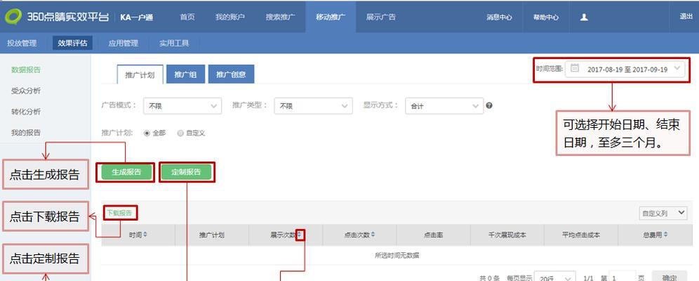Viewport: 699px width, 281px height.
Task: Click the 下载报告 link
Action: [x=119, y=213]
